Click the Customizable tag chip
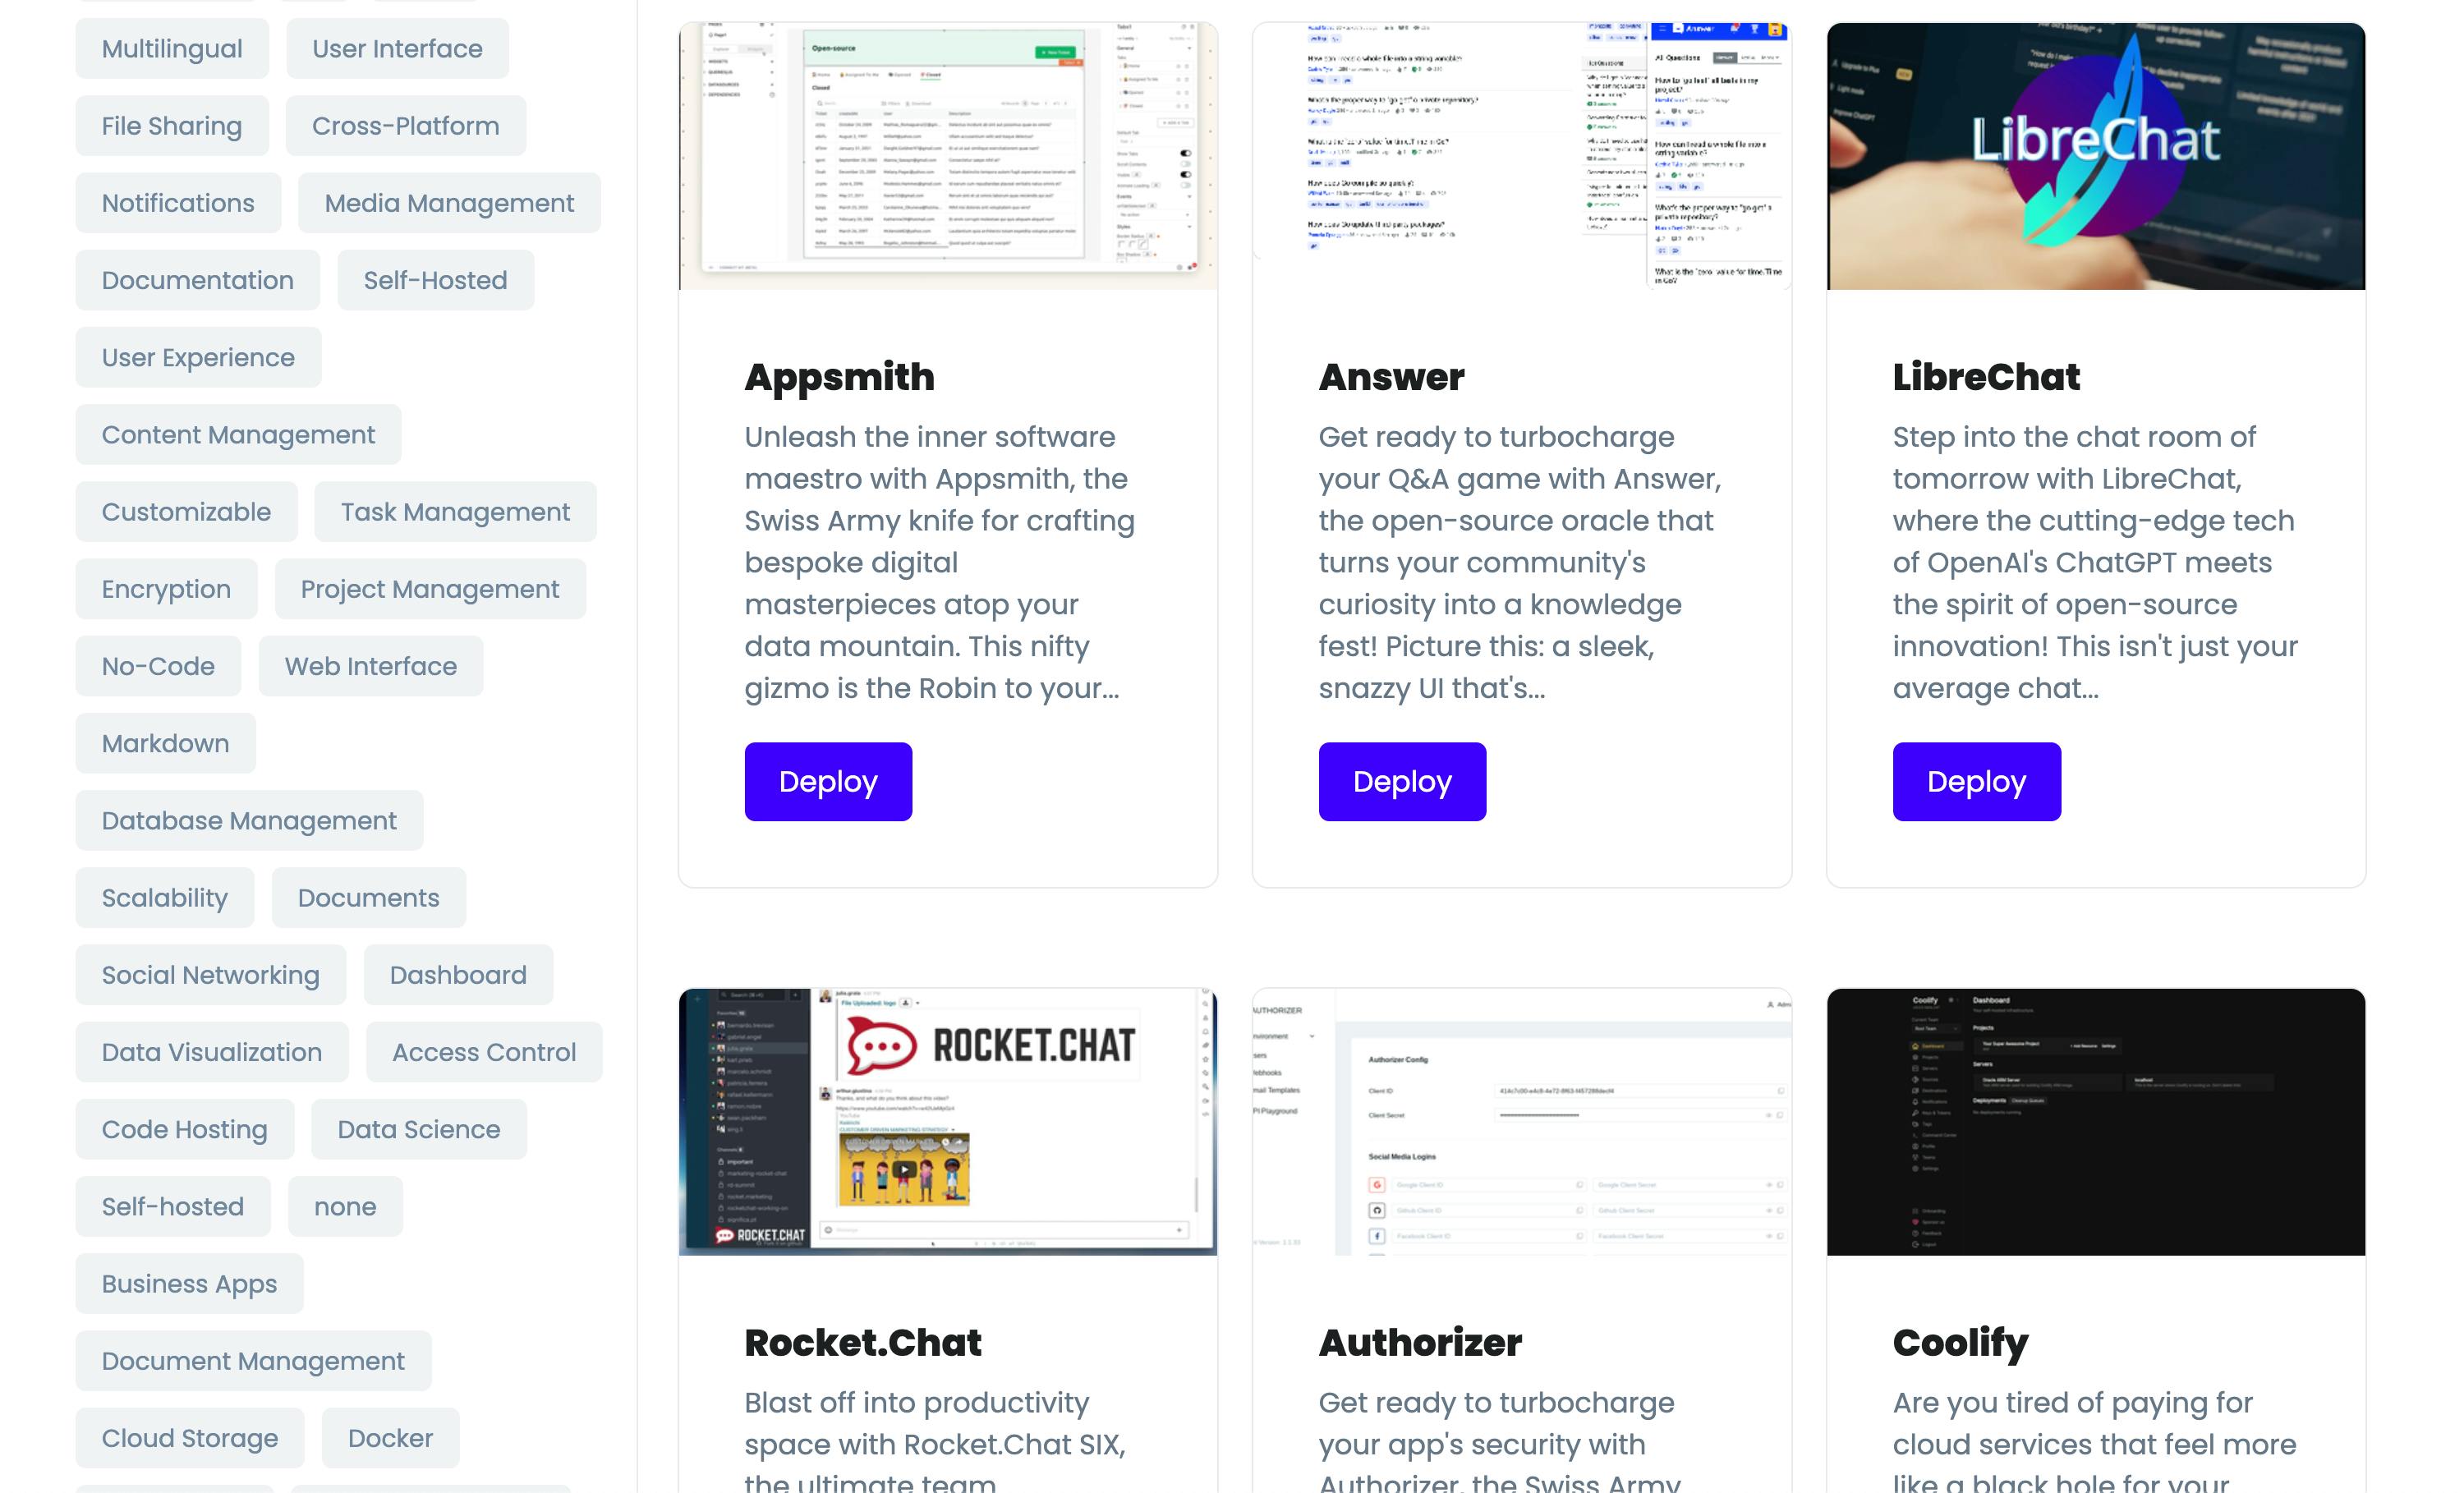The width and height of the screenshot is (2464, 1493). click(186, 512)
